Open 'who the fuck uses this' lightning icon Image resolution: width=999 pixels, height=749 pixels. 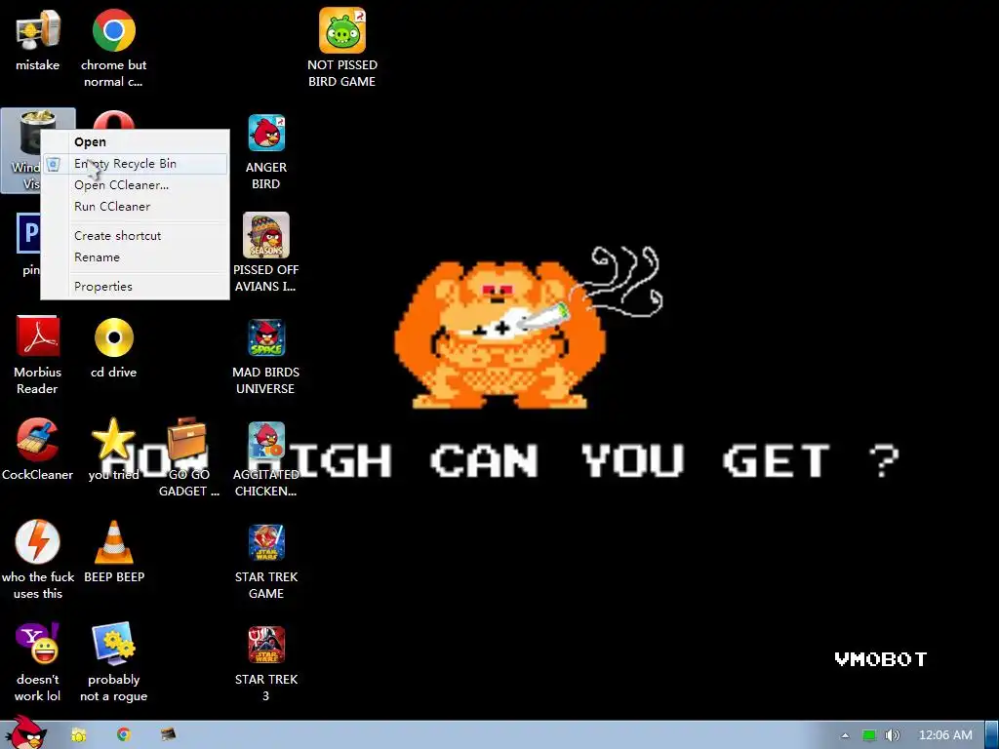pos(38,542)
